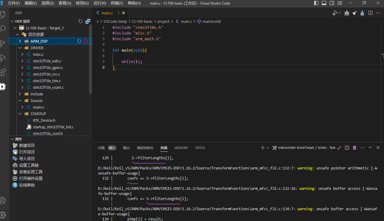
Task: Collapse the DRIVER folder
Action: (x=20, y=48)
